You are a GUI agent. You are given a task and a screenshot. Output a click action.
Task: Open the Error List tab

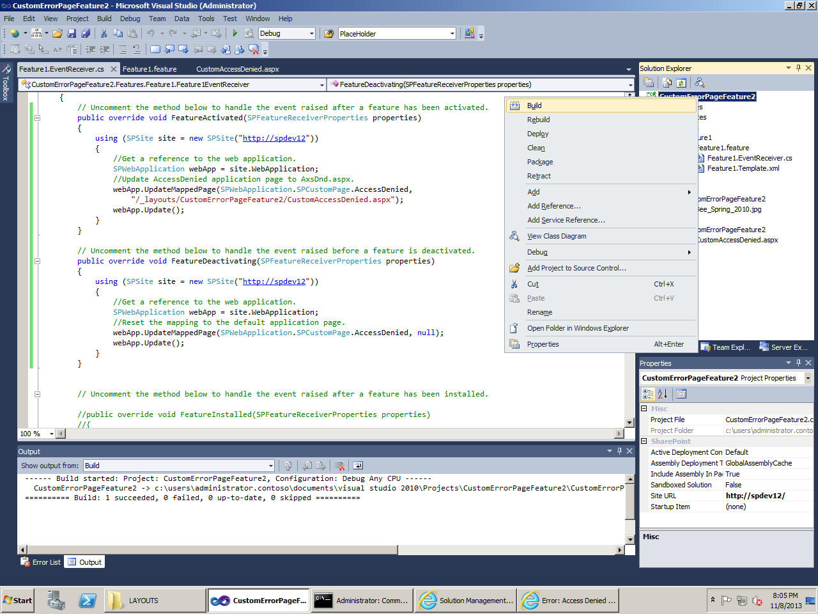[x=41, y=562]
